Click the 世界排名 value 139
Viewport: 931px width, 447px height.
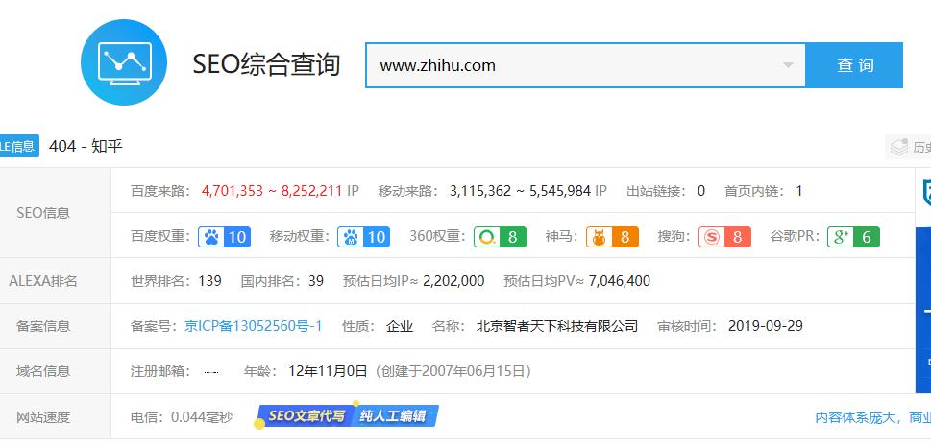point(210,281)
